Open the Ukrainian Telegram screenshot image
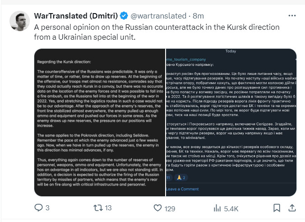The width and height of the screenshot is (305, 222). [x=231, y=122]
